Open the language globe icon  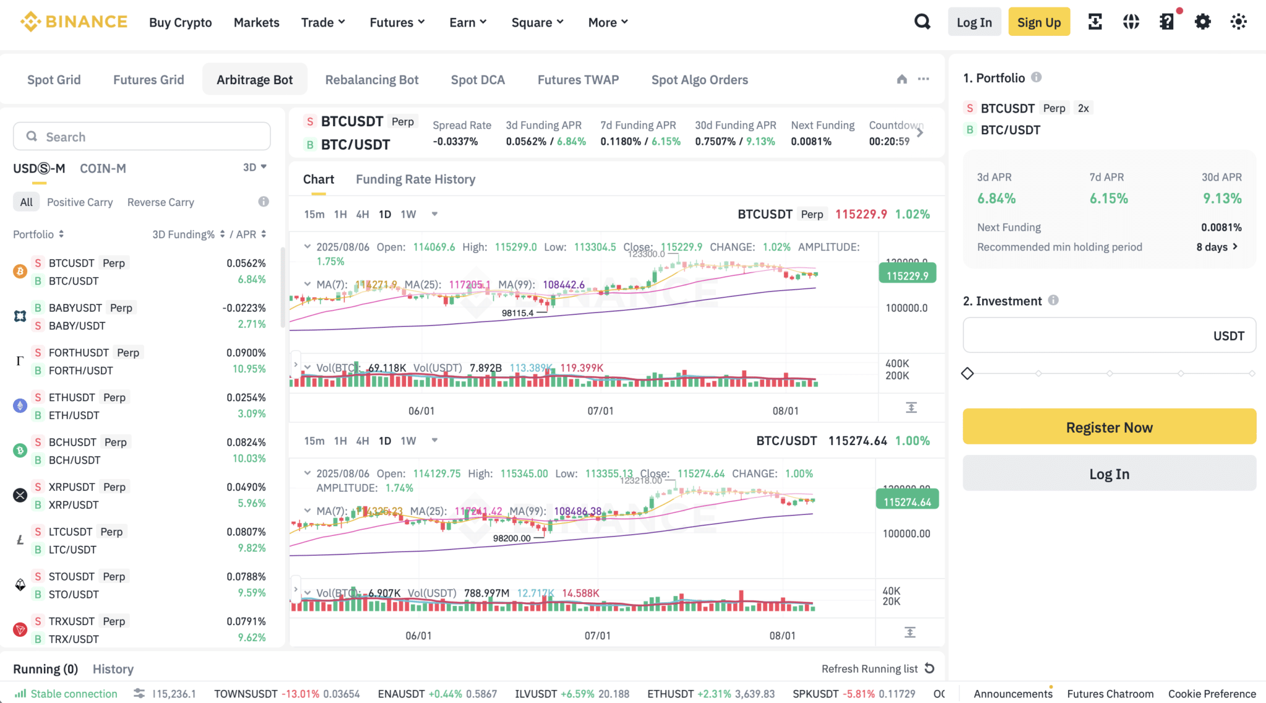(1131, 21)
